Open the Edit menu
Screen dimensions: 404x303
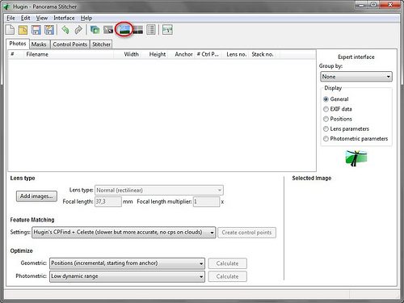click(x=25, y=18)
